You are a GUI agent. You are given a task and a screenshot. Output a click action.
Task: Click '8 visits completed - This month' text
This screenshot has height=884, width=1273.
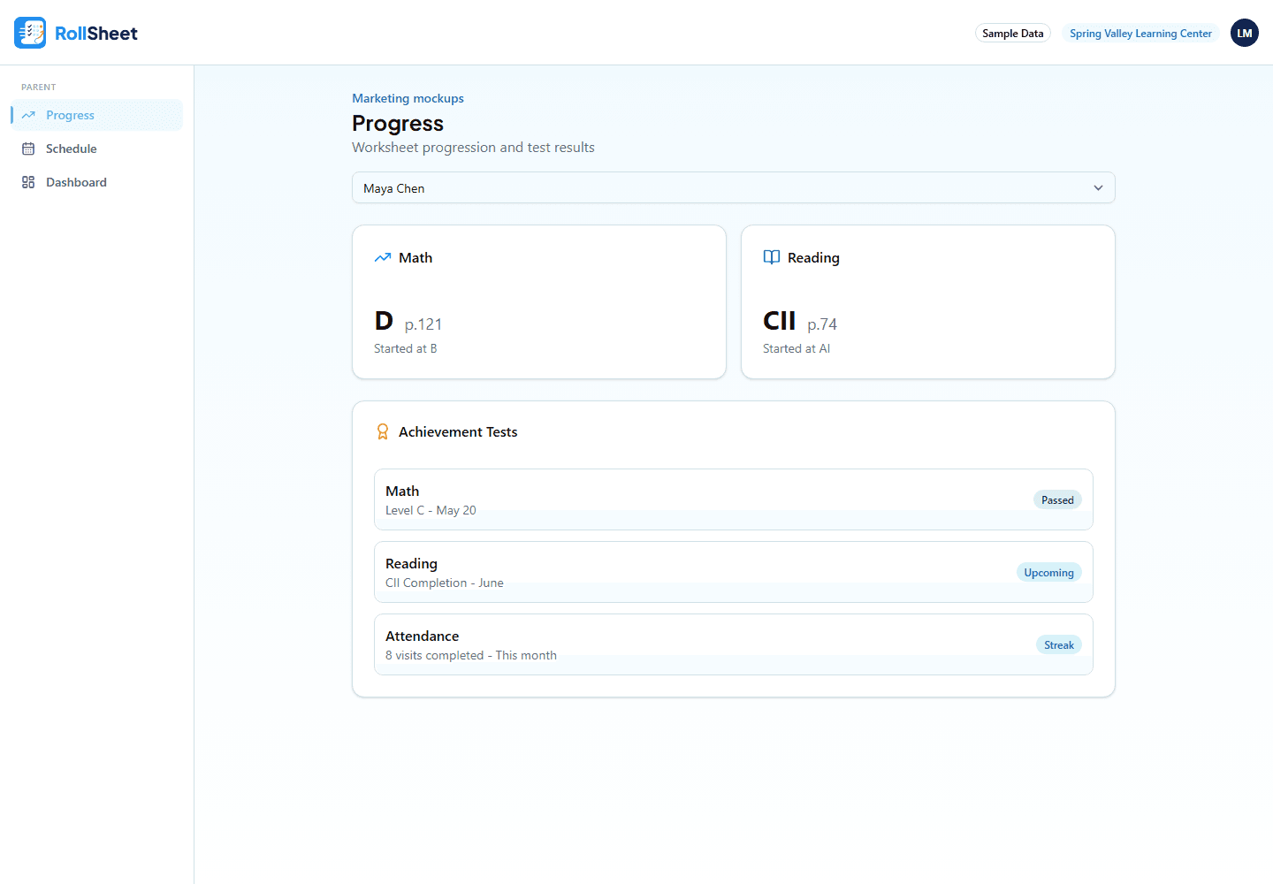pyautogui.click(x=471, y=655)
